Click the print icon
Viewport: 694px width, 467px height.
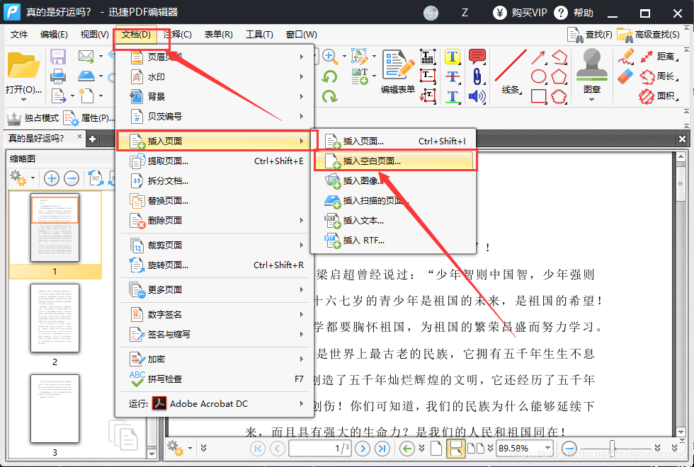[58, 76]
